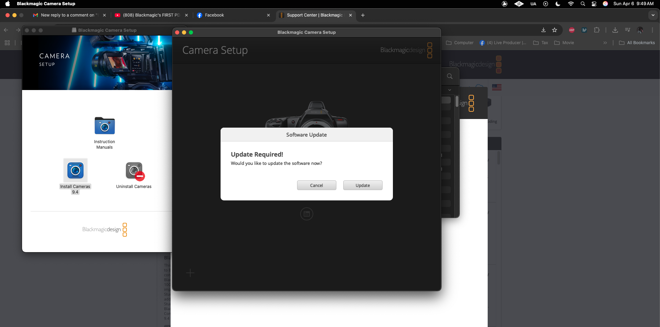The image size is (660, 327).
Task: Close the Facebook browser tab
Action: tap(268, 15)
